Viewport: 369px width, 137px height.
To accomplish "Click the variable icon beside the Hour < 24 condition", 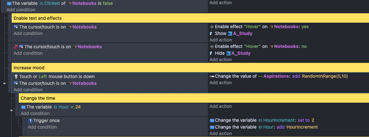I will click(x=23, y=107).
